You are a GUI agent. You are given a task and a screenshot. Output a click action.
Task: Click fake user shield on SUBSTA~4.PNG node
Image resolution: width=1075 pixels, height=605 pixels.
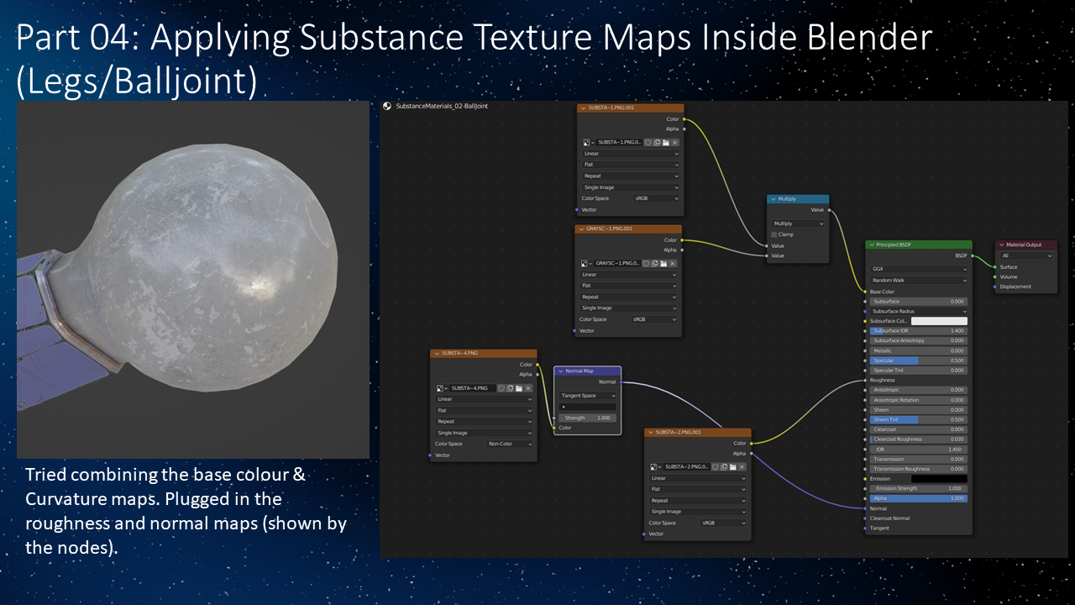click(x=501, y=388)
